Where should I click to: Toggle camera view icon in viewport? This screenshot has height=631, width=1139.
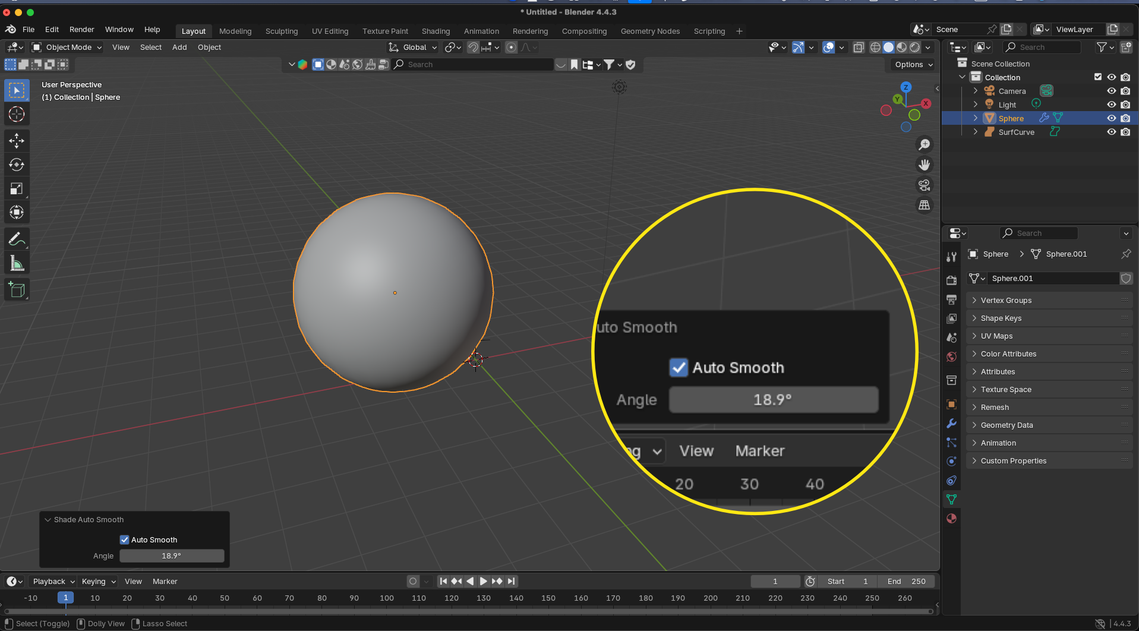tap(925, 185)
